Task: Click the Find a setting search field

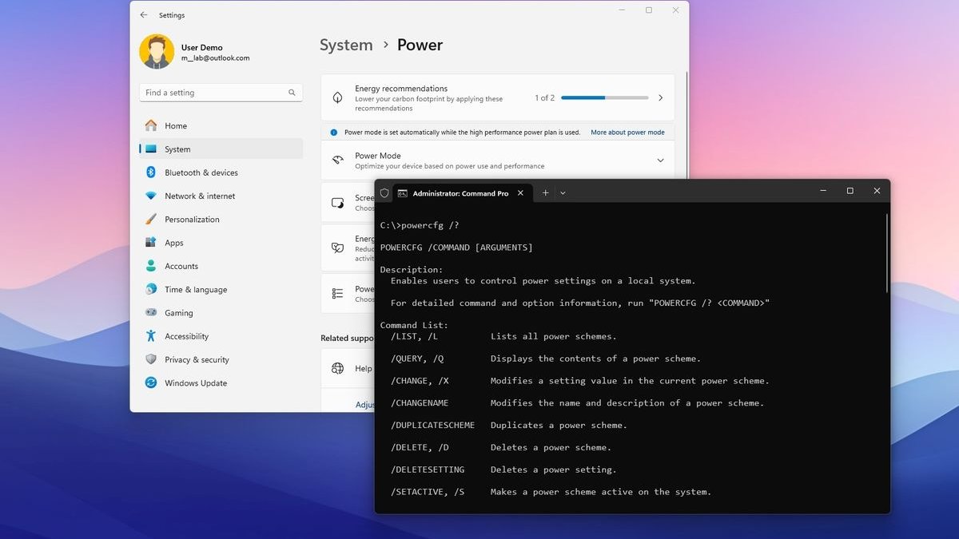Action: 221,93
